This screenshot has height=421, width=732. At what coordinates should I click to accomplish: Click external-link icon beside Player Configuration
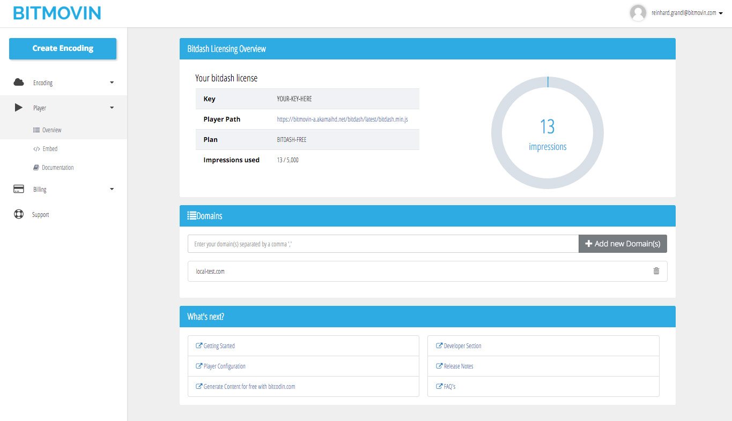199,366
